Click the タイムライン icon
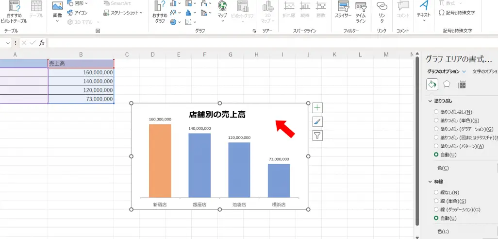The image size is (498, 239). (361, 10)
